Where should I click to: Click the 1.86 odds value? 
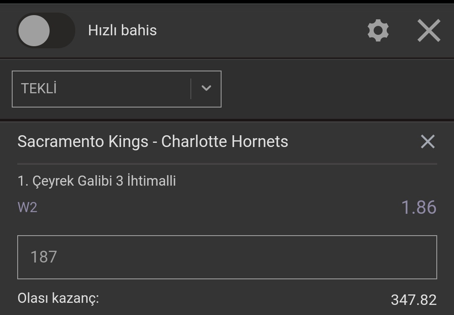coord(419,207)
